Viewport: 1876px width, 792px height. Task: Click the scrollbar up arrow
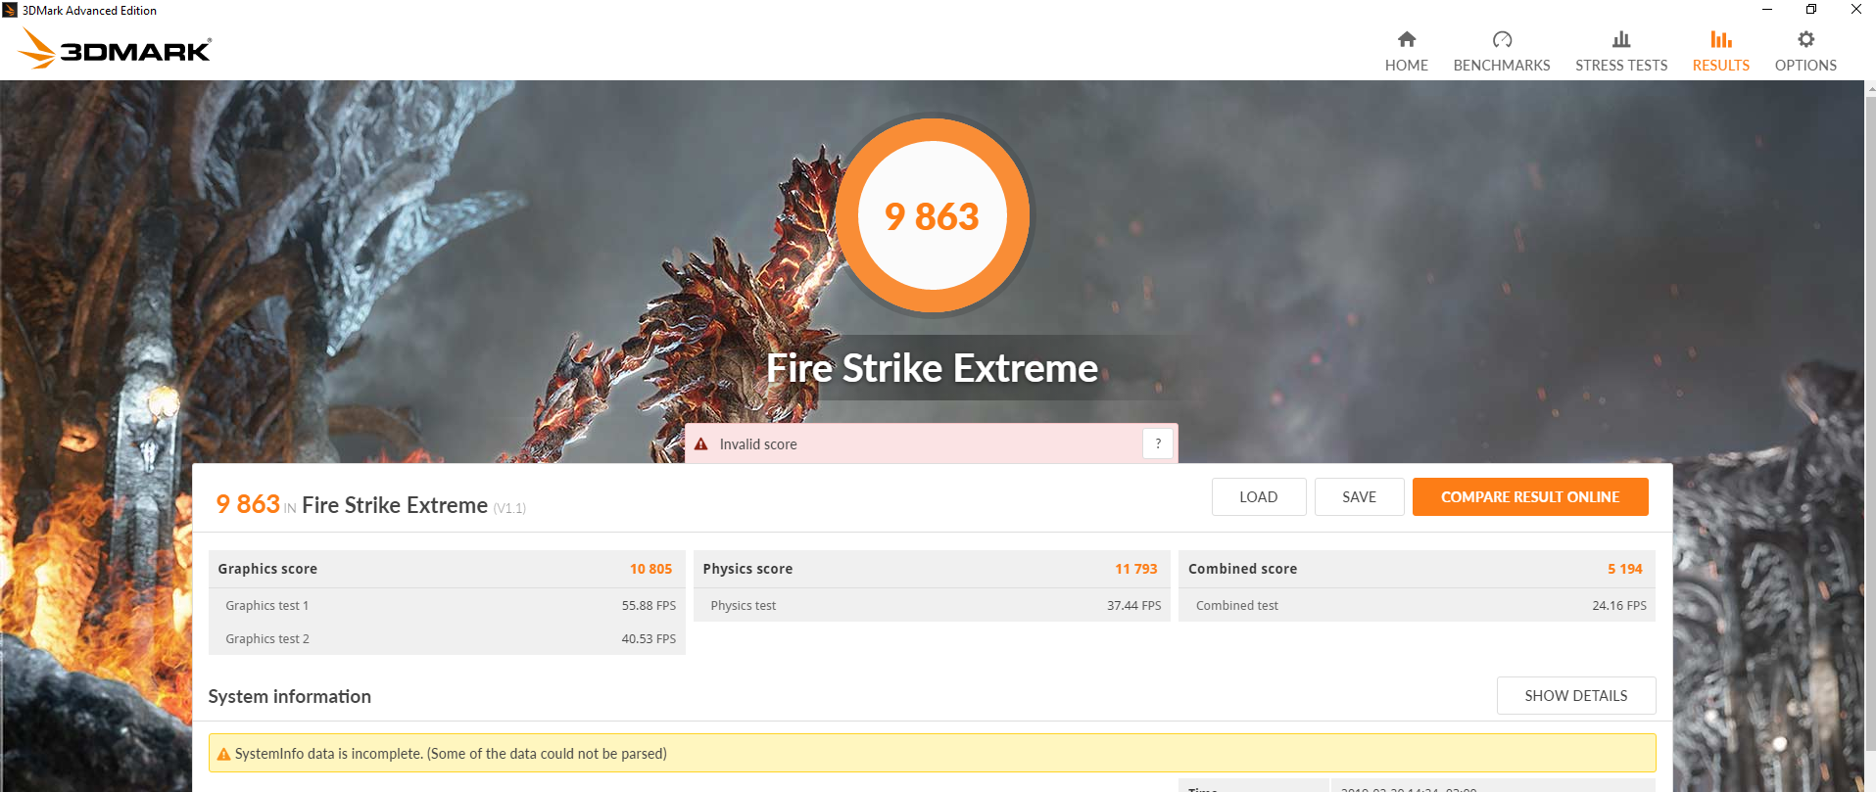[x=1870, y=87]
